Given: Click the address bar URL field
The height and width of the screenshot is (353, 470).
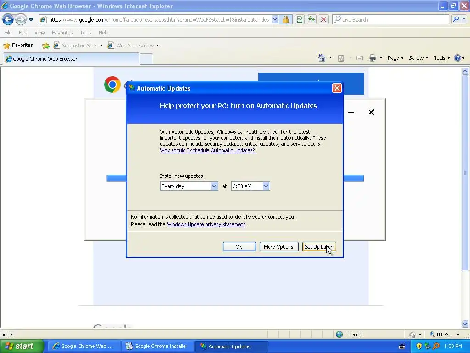Looking at the screenshot, I should click(x=159, y=20).
